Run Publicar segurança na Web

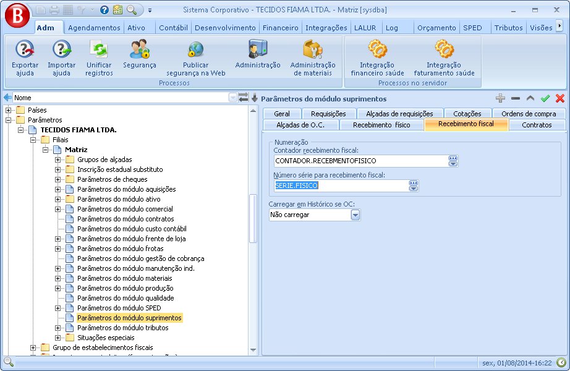tap(195, 58)
